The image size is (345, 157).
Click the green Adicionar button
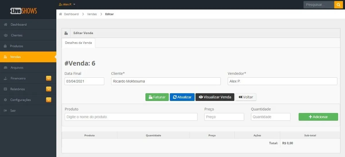(318, 117)
